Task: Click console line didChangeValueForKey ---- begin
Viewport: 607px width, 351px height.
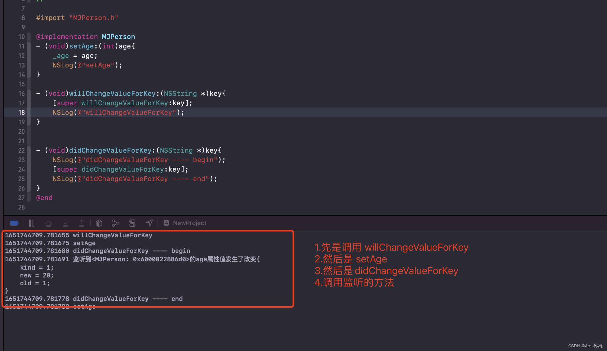Action: point(98,251)
